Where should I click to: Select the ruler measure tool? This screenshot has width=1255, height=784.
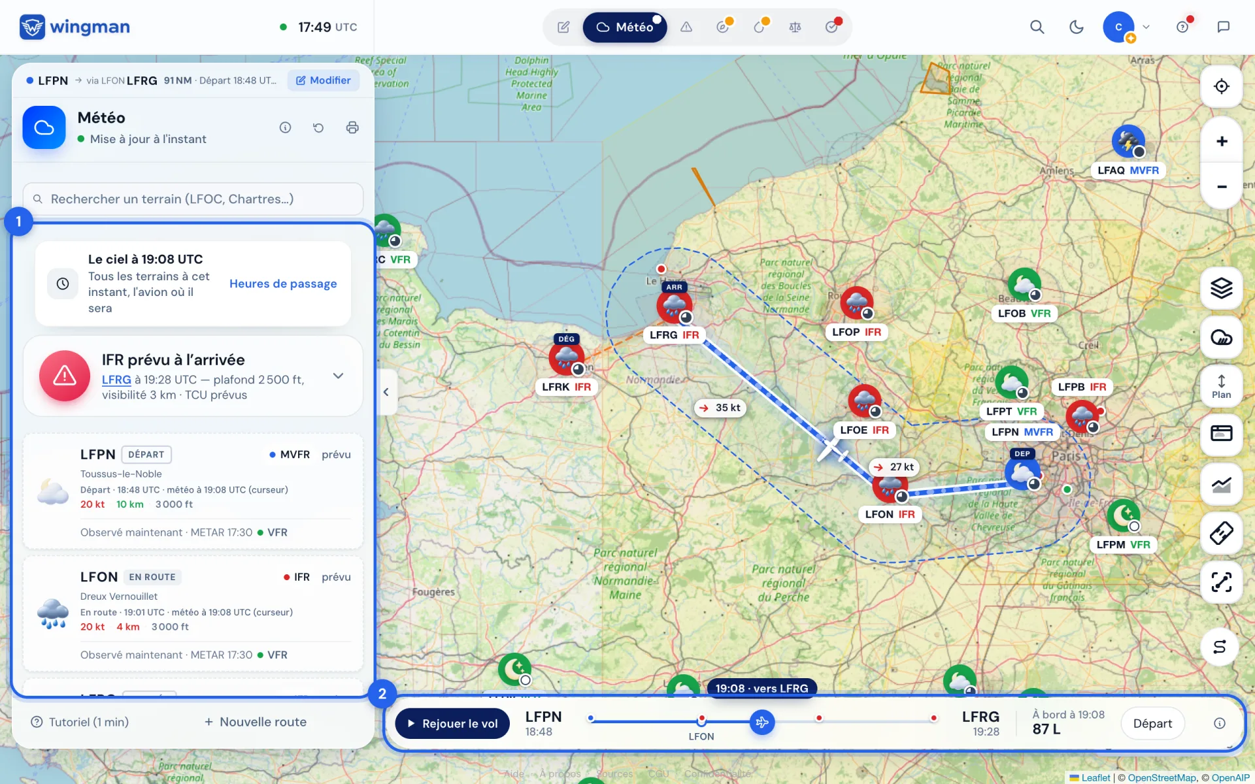(1221, 533)
